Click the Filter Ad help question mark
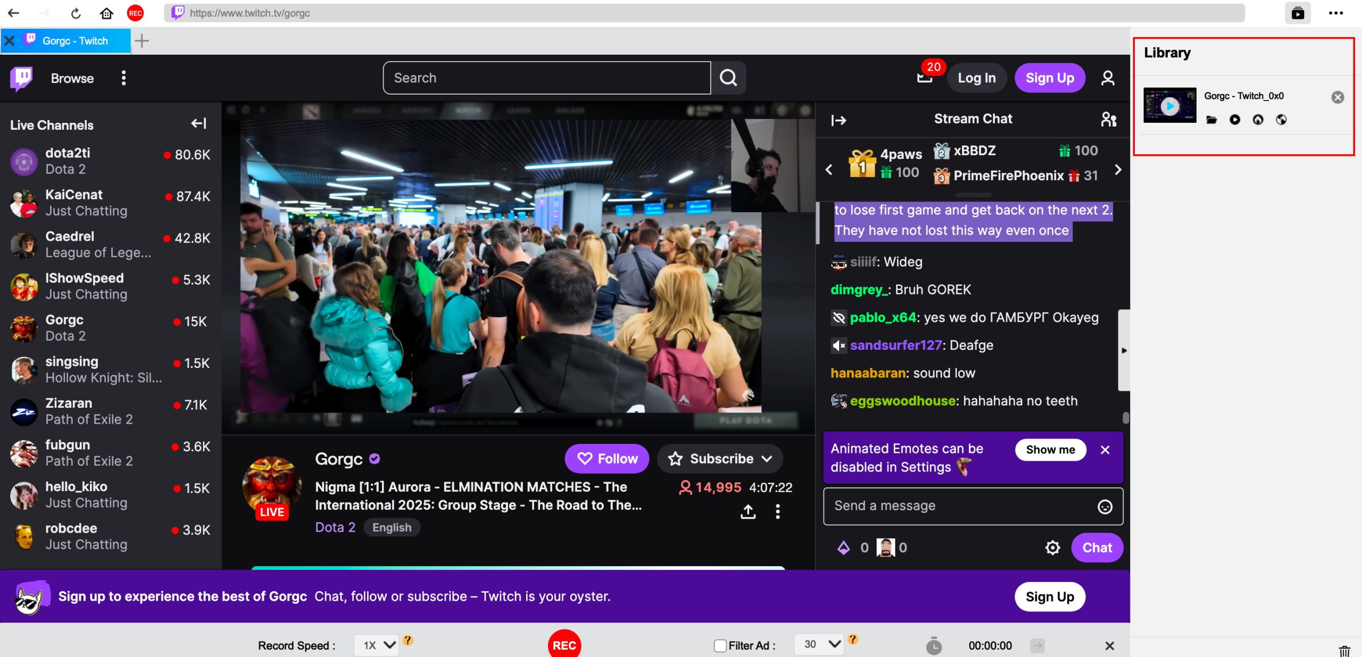1362x657 pixels. (853, 639)
